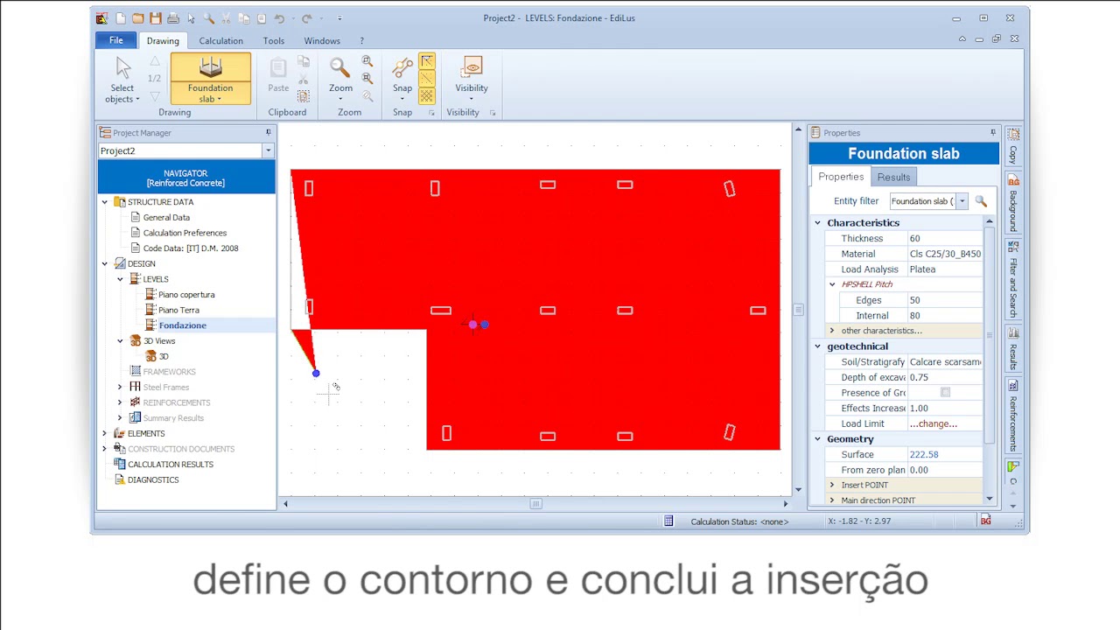The width and height of the screenshot is (1120, 630).
Task: Click the zoom window icon at top of Zoom group
Action: pos(367,61)
